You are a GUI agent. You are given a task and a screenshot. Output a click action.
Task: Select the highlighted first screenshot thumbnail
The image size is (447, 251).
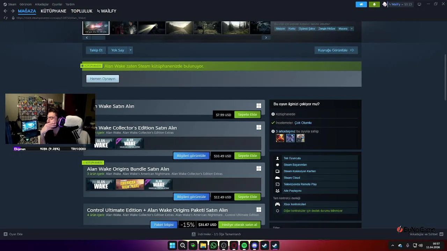click(96, 28)
